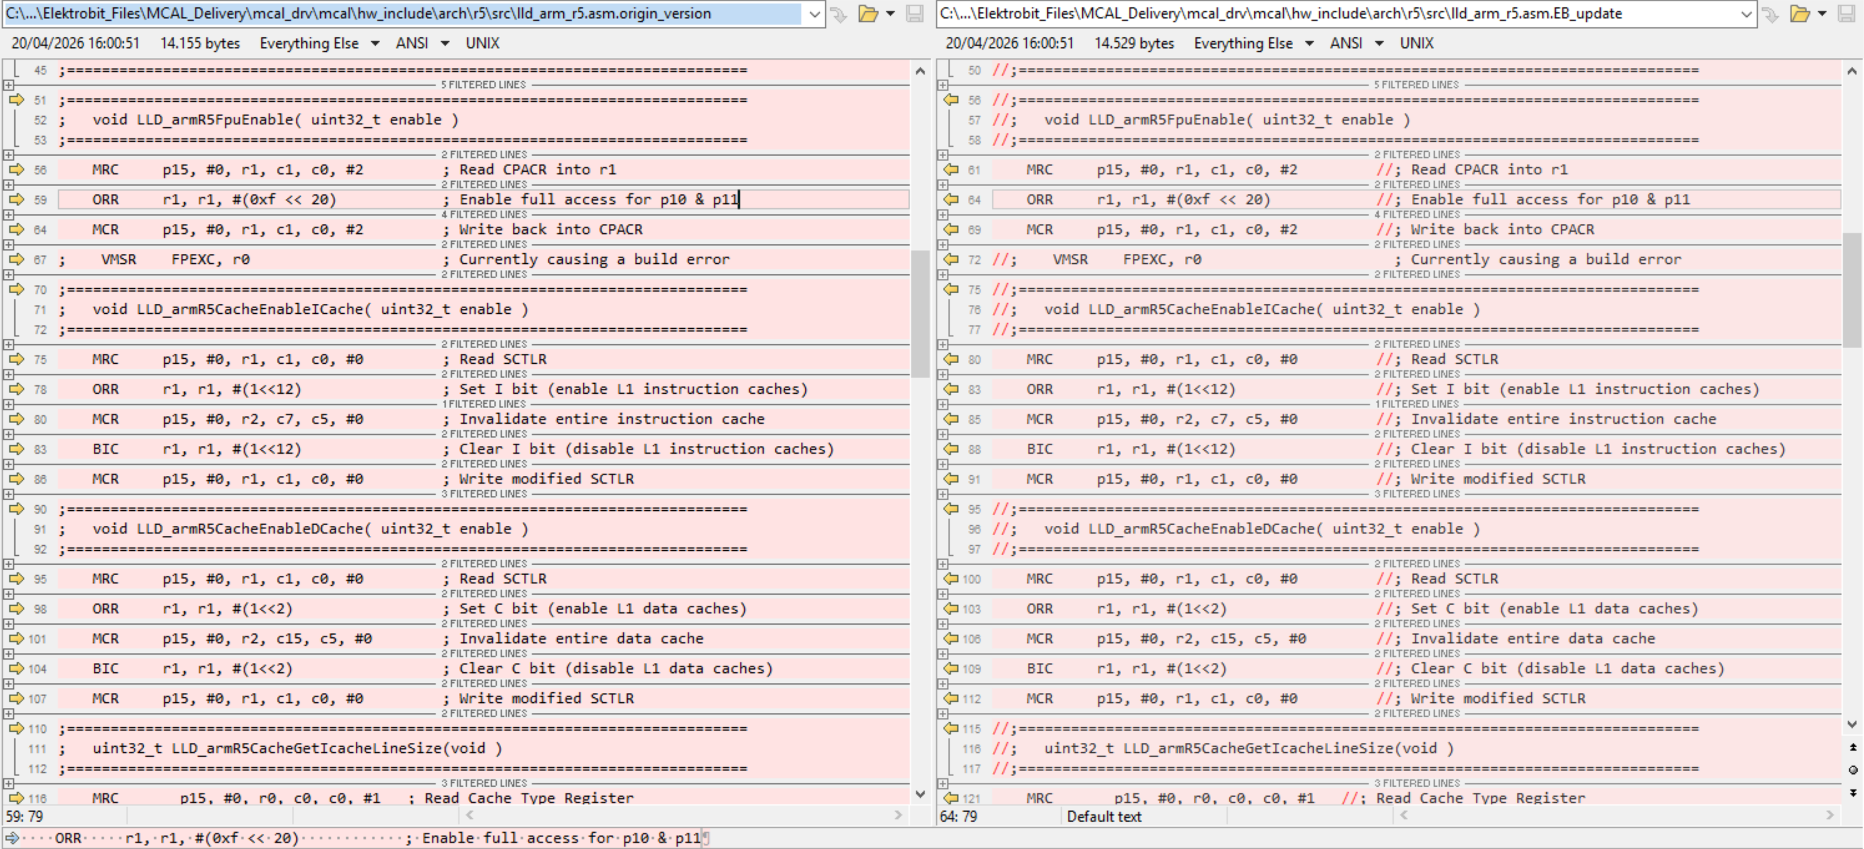The image size is (1864, 849).
Task: Click left line 91 LLD_armR5CacheEnableDCache comment
Action: click(x=294, y=529)
